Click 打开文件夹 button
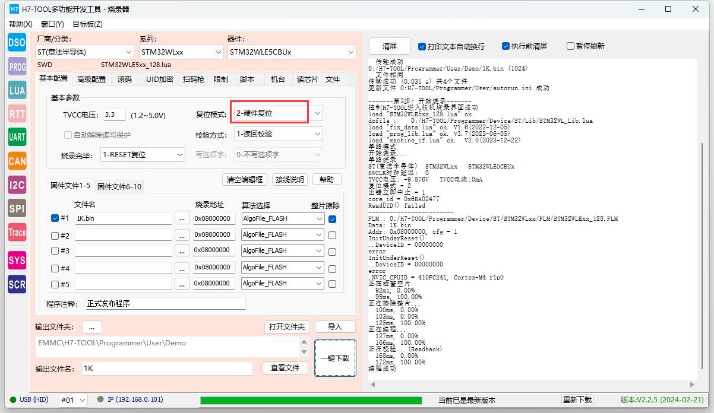Image resolution: width=714 pixels, height=413 pixels. [x=287, y=327]
